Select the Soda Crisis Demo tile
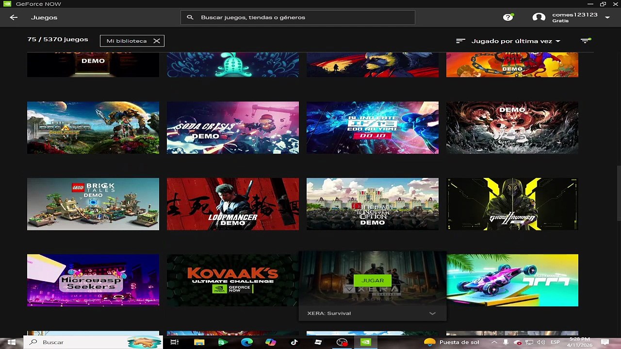Image resolution: width=621 pixels, height=349 pixels. pyautogui.click(x=233, y=127)
